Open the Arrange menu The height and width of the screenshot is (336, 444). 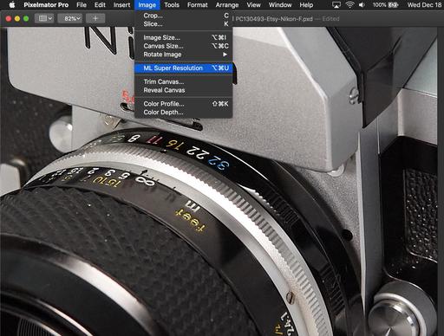click(x=227, y=5)
